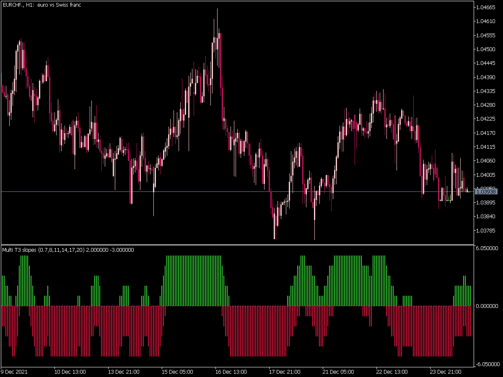Click the 0.000000 indicator zero level label
Image resolution: width=503 pixels, height=377 pixels.
coord(487,306)
